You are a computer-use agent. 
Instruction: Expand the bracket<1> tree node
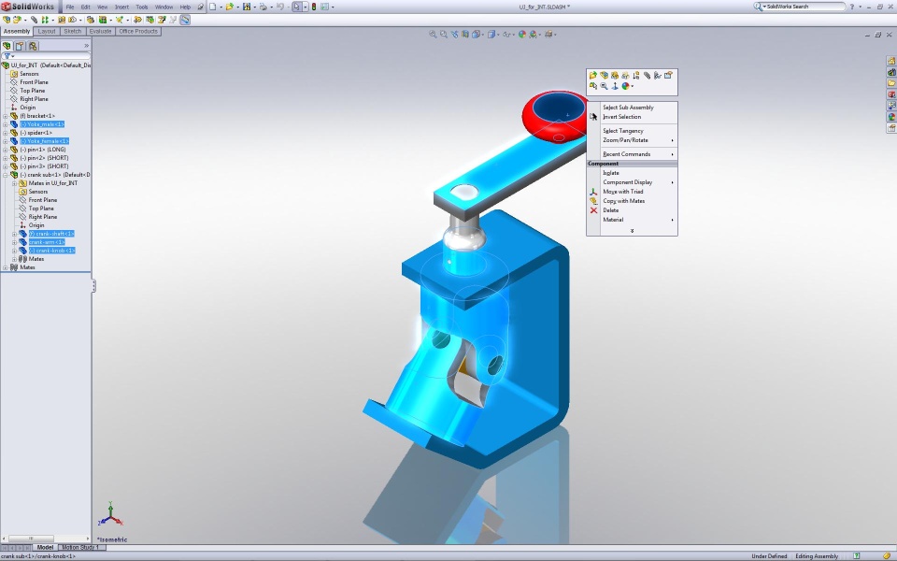[x=6, y=116]
